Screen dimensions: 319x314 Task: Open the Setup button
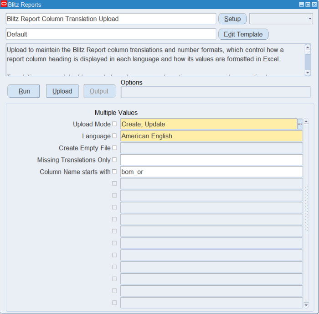[x=232, y=19]
